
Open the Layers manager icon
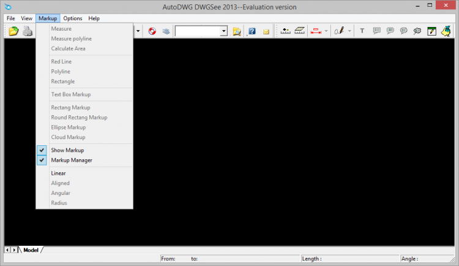166,31
